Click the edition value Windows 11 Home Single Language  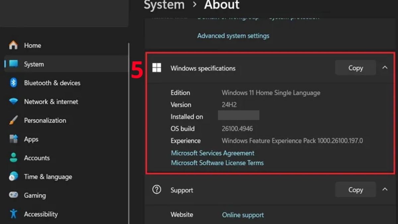point(271,93)
